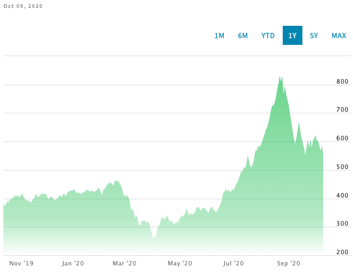This screenshot has width=353, height=280.
Task: Select the 1M time range
Action: click(x=219, y=35)
